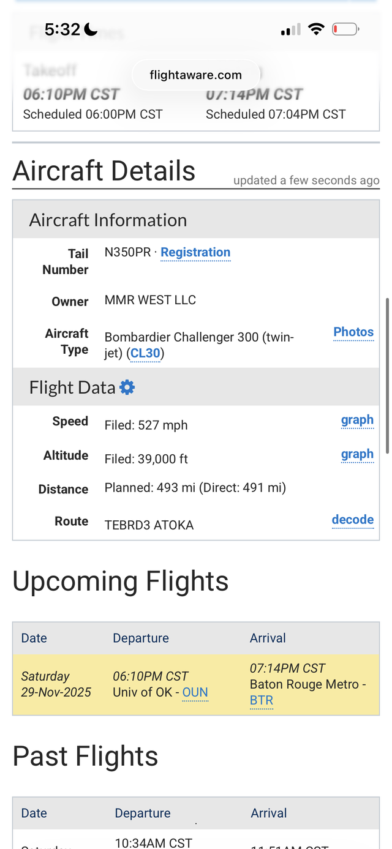
Task: Show the Altitude graph
Action: (x=357, y=454)
